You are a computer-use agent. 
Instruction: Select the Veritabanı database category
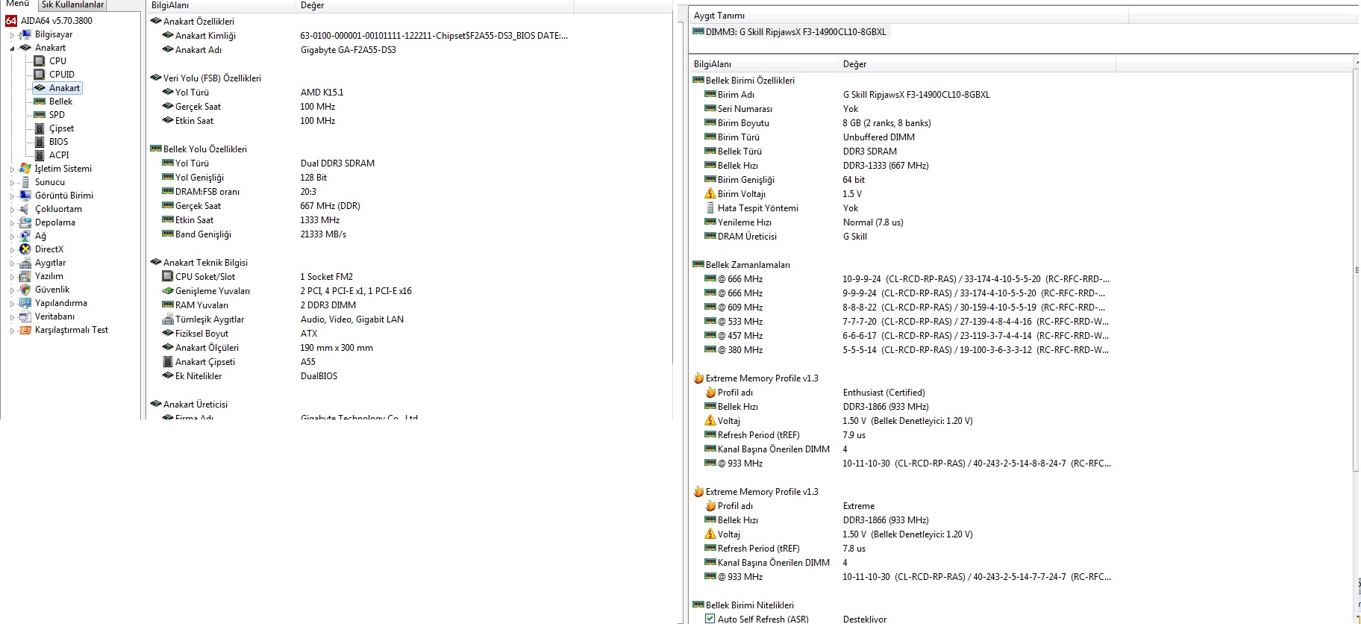54,316
